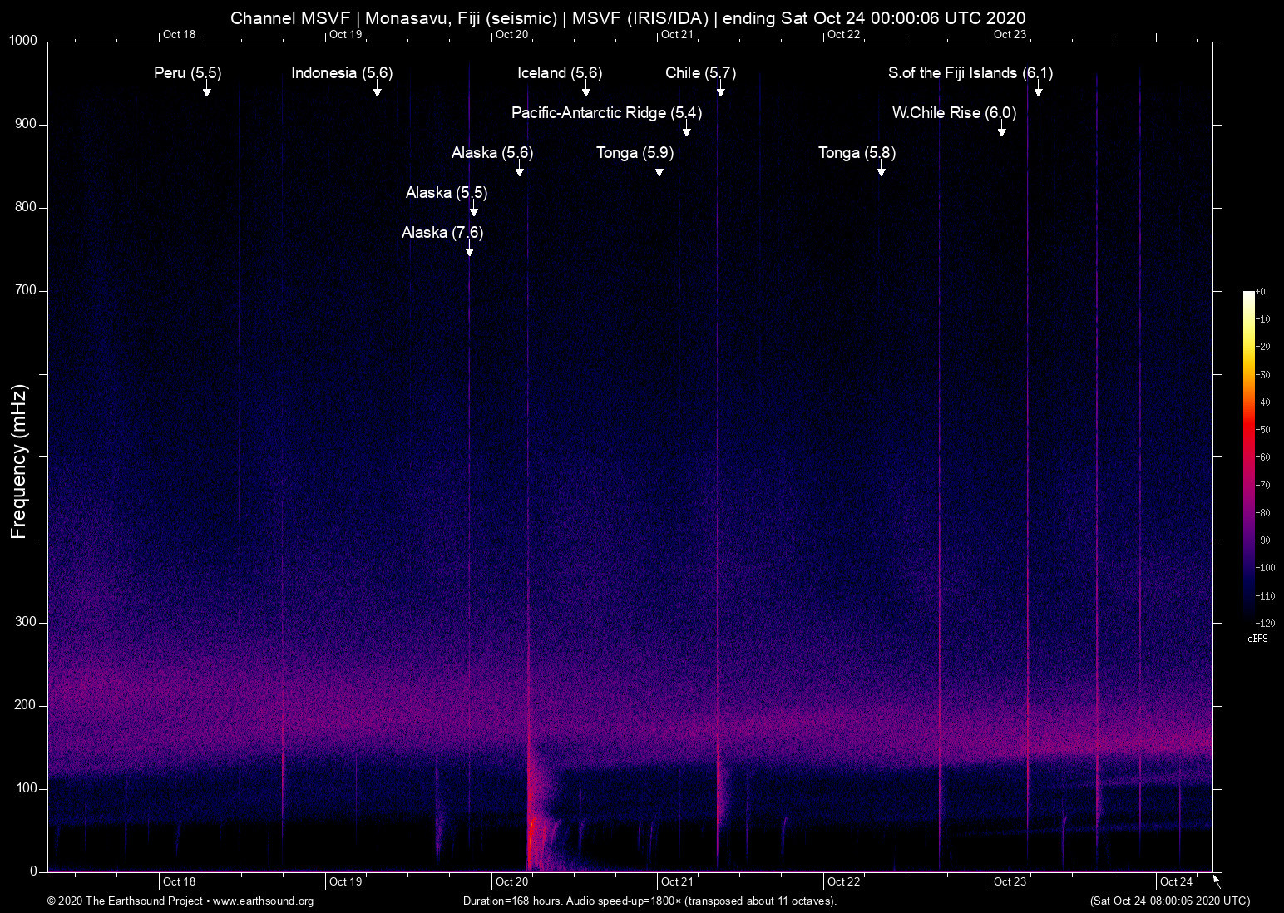Click the arrow marker below Alaska (7.6)
Image resolution: width=1284 pixels, height=913 pixels.
470,249
